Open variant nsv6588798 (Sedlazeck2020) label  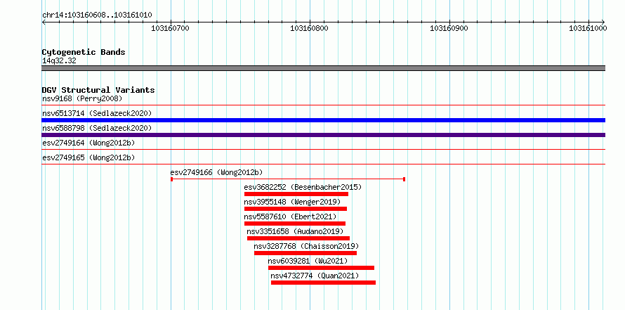97,128
